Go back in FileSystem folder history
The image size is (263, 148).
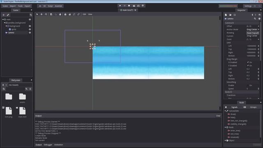[3, 85]
